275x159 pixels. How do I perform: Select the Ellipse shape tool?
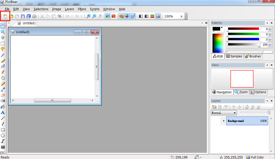[3, 135]
